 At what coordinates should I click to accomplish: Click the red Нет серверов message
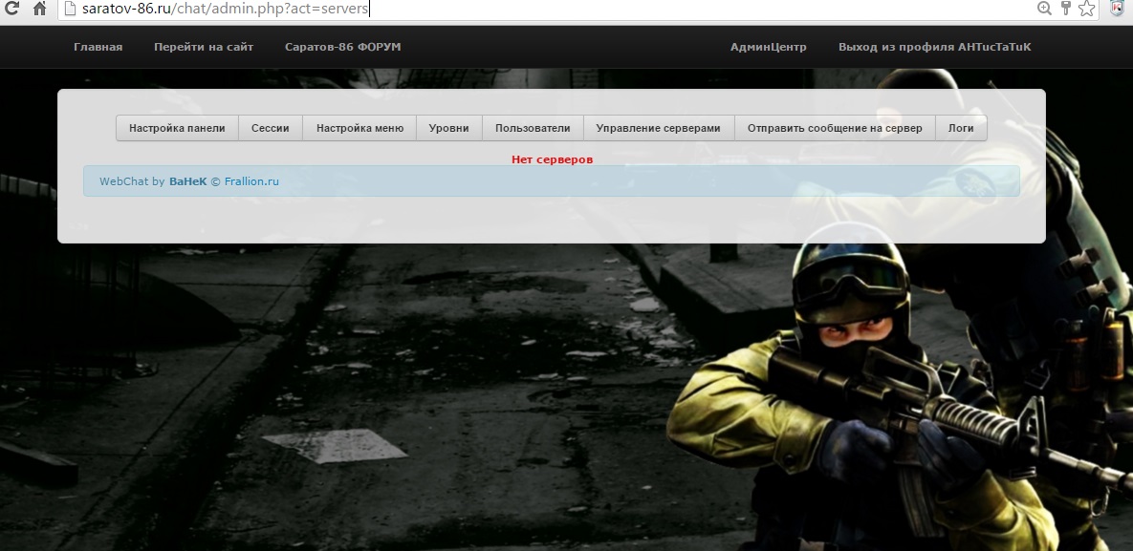tap(552, 159)
